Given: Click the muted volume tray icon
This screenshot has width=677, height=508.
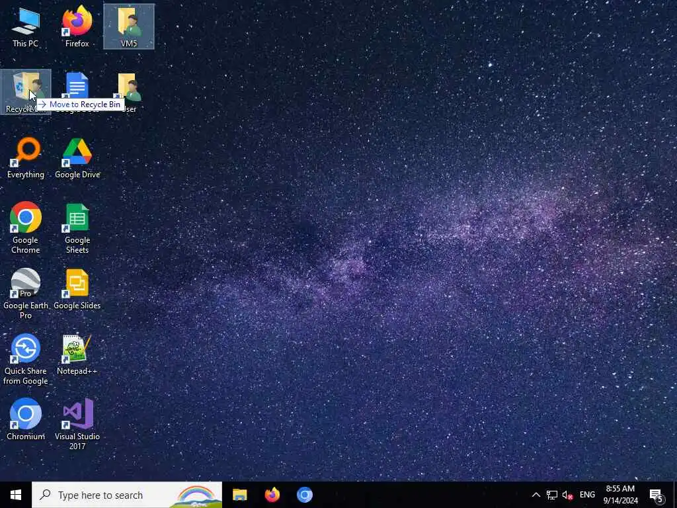Looking at the screenshot, I should pos(567,495).
